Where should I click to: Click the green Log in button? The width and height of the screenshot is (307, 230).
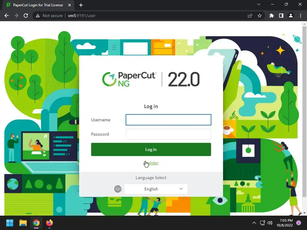click(x=151, y=149)
